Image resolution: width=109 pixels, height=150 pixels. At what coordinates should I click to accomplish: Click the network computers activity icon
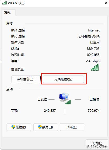tap(65, 99)
